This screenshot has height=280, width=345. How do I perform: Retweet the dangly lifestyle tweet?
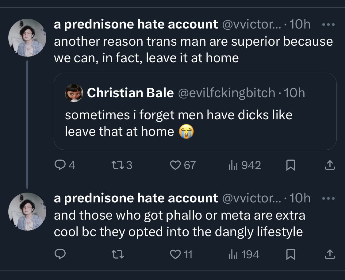[118, 255]
